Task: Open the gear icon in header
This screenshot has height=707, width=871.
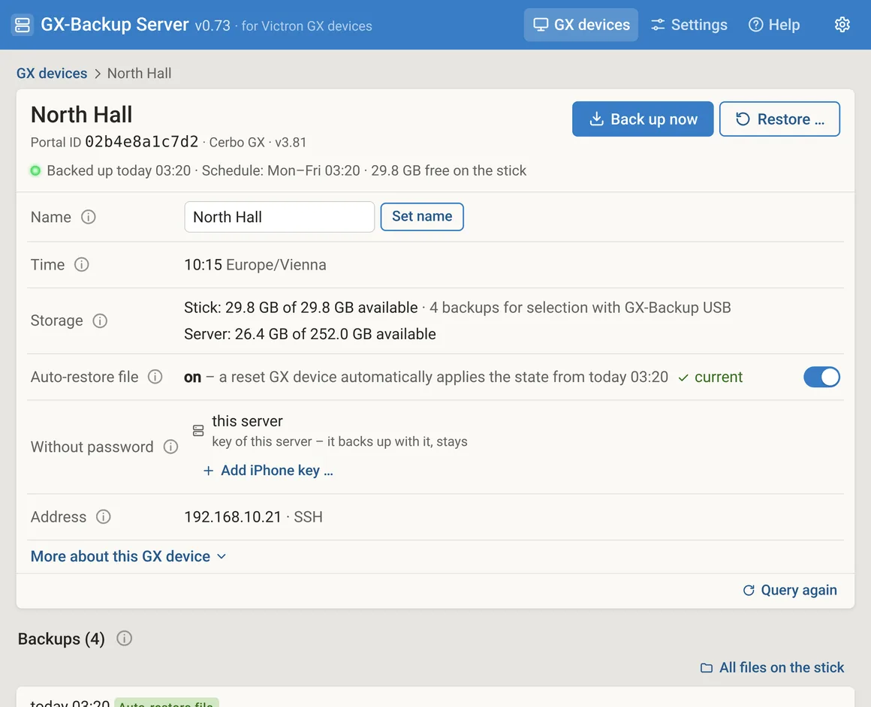Action: pos(842,25)
